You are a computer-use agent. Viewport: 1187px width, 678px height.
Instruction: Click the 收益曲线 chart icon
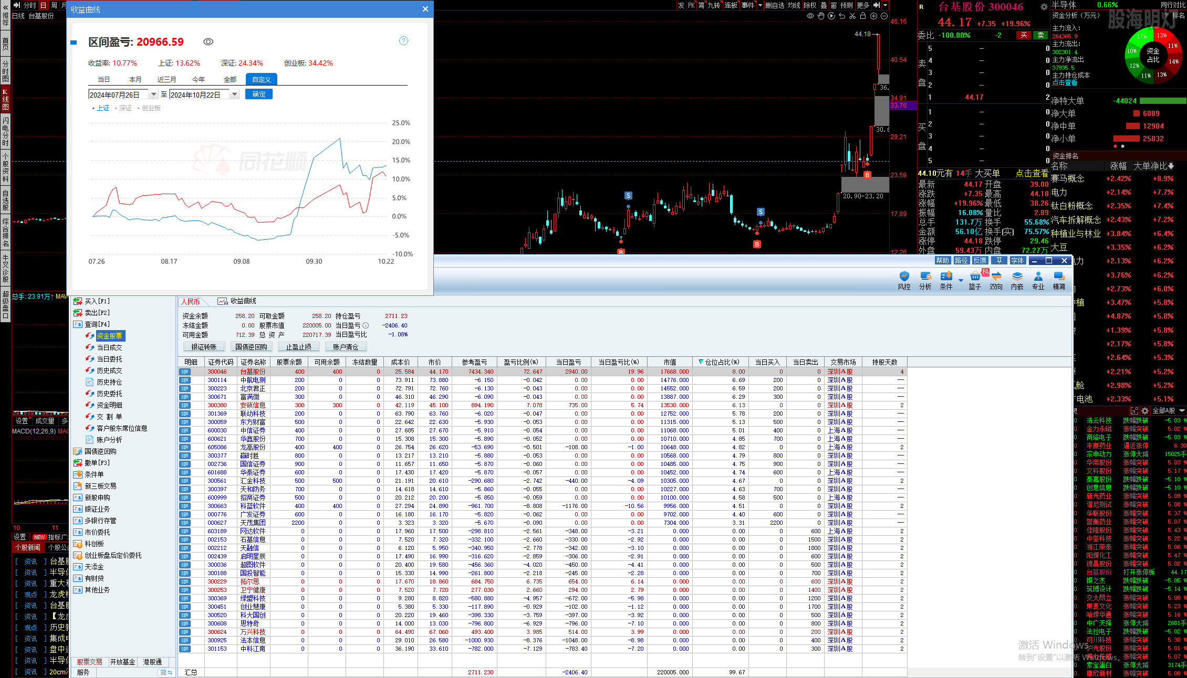223,301
